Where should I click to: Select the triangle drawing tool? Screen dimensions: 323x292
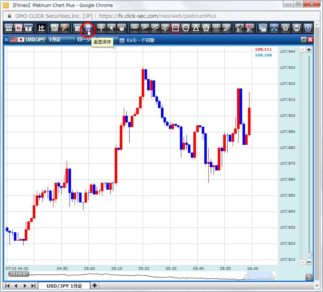196,28
